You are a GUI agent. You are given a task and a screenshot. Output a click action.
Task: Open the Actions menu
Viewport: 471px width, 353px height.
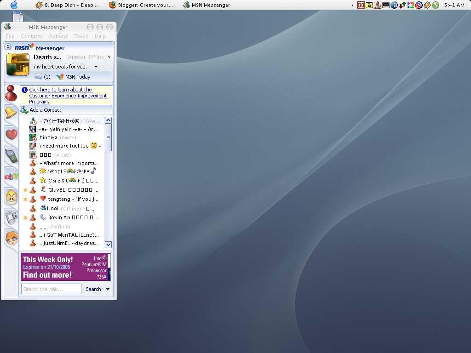58,36
